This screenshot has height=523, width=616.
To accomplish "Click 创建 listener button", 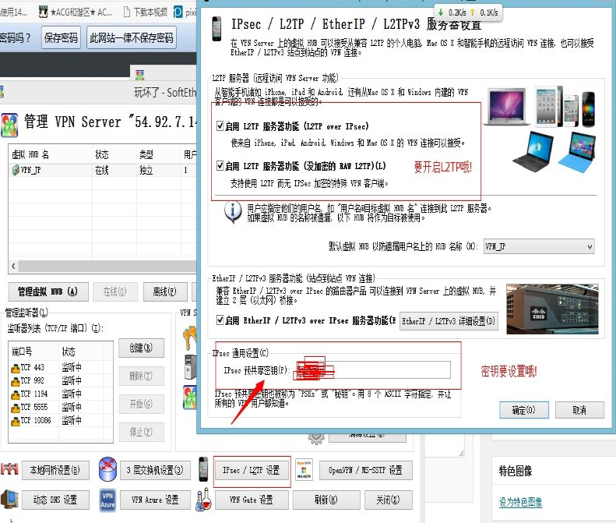I will 141,348.
